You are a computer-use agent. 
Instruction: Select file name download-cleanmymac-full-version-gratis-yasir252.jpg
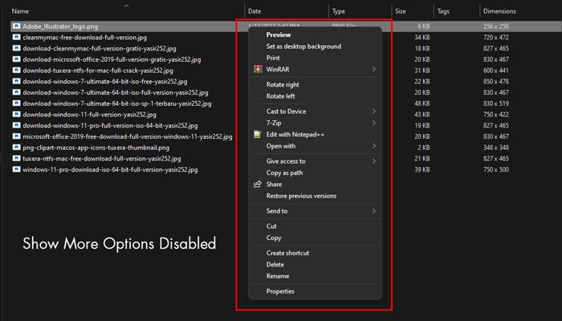coord(100,48)
